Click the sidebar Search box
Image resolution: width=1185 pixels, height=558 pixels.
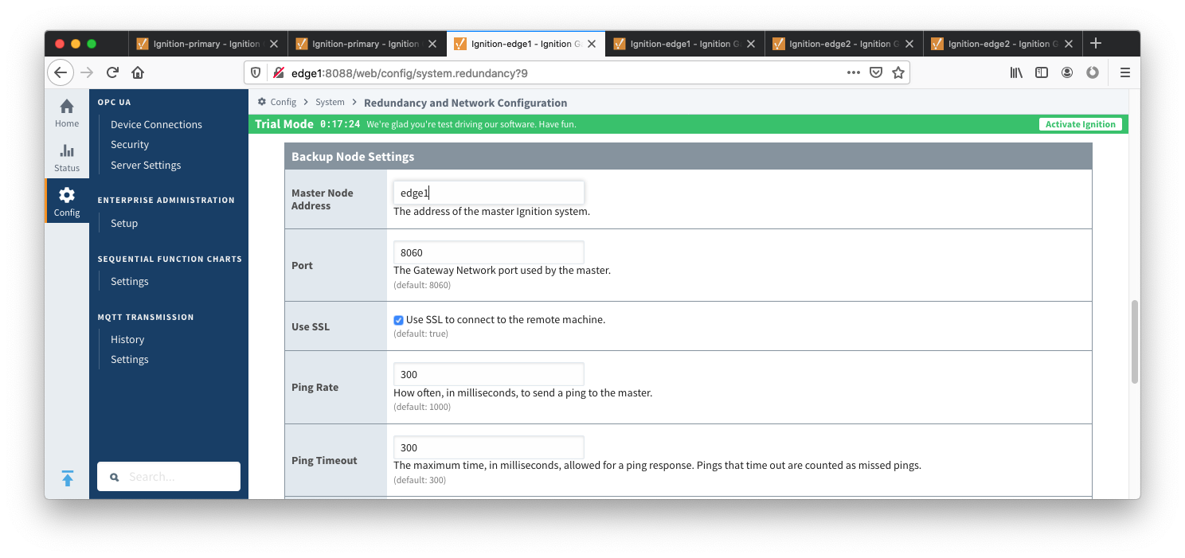click(169, 477)
